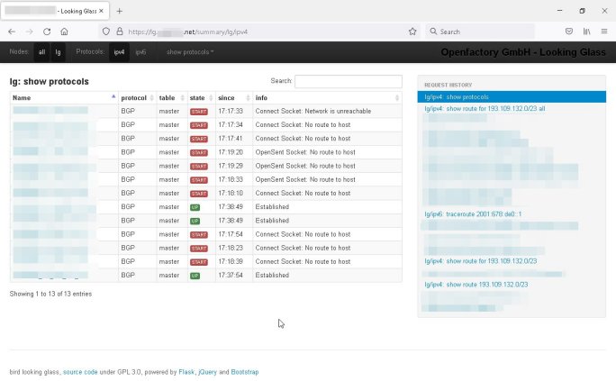Open a new browser tab with plus

(120, 11)
